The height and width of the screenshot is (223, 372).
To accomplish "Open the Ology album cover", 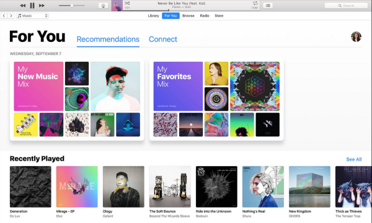I will pyautogui.click(x=123, y=187).
